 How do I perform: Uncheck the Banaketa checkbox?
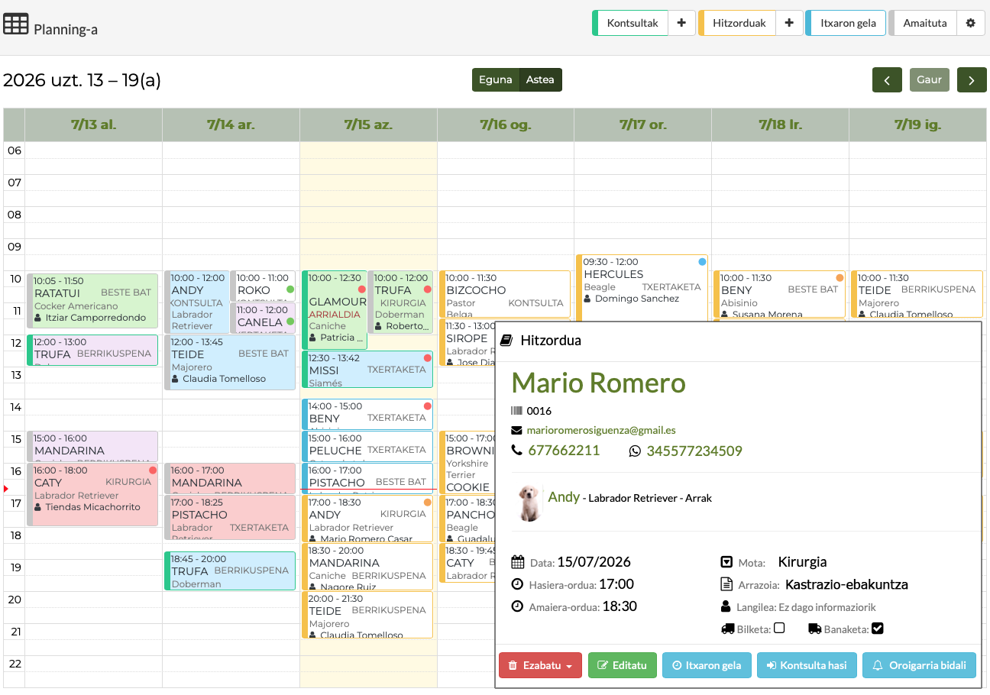pyautogui.click(x=878, y=629)
